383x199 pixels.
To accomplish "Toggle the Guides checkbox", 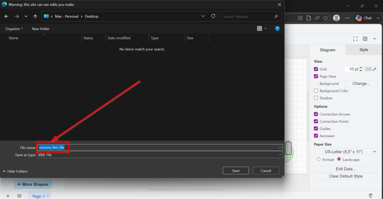I will coord(316,128).
